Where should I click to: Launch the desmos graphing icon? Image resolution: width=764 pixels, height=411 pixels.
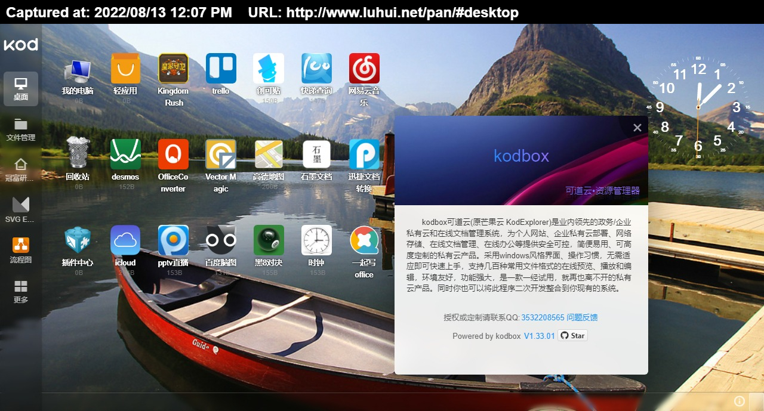(x=125, y=154)
